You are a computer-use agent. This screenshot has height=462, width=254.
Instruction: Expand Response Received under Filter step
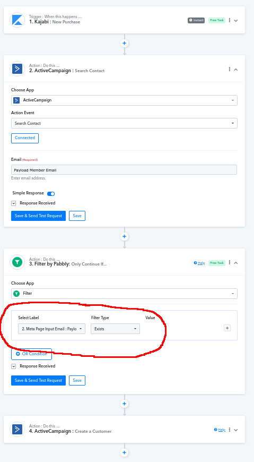pyautogui.click(x=14, y=366)
